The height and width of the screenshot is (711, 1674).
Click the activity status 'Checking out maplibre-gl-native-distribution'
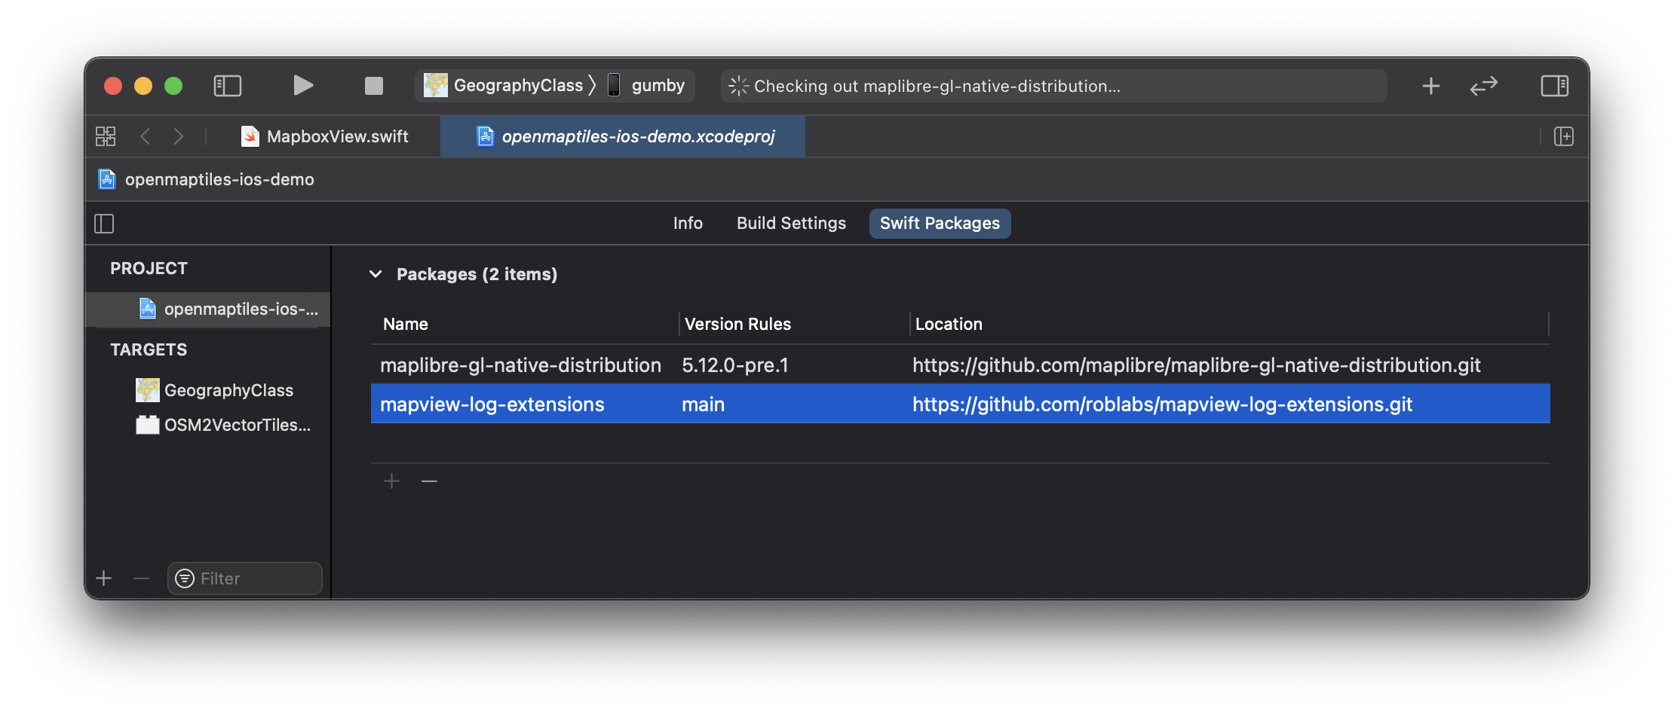click(1053, 86)
